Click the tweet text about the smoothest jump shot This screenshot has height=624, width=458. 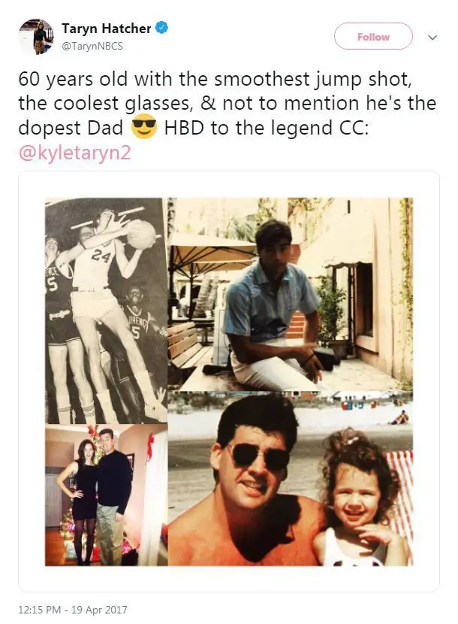click(227, 103)
